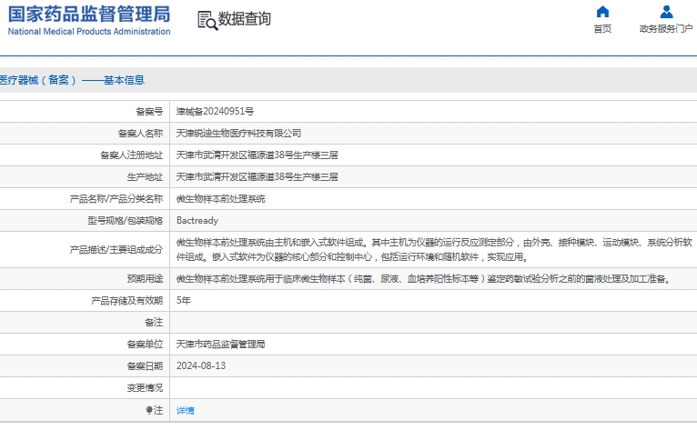Select model value Bactready
This screenshot has height=430, width=697.
point(197,221)
